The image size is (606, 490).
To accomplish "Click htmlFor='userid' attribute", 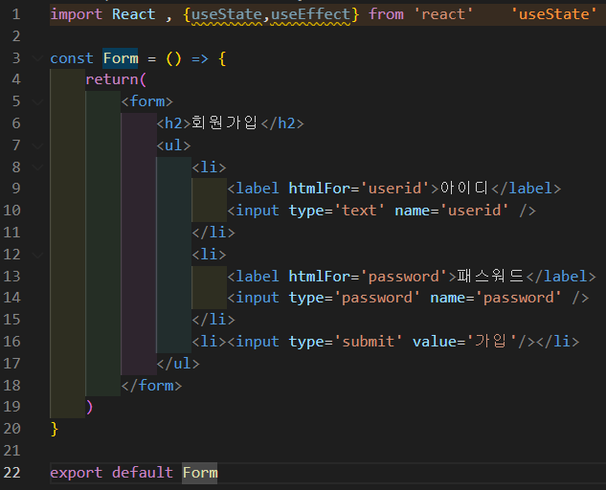I will (x=359, y=189).
